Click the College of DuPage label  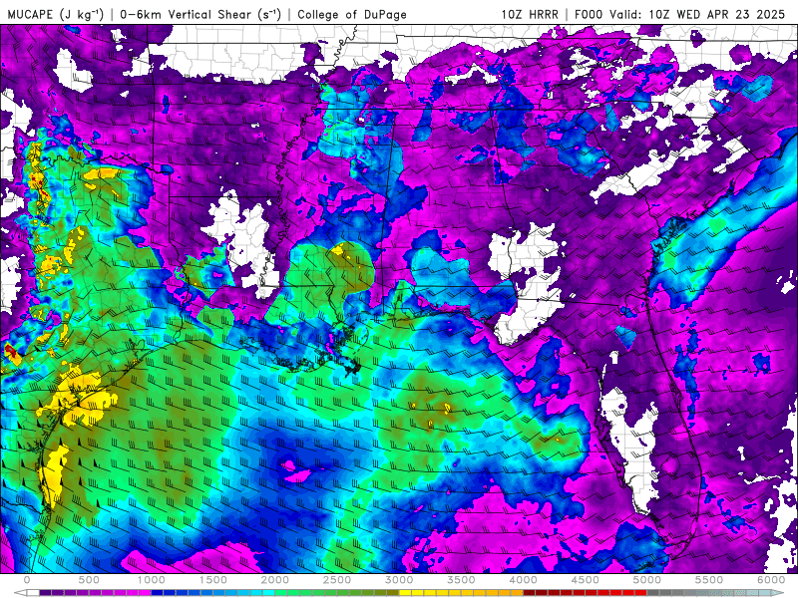[352, 14]
